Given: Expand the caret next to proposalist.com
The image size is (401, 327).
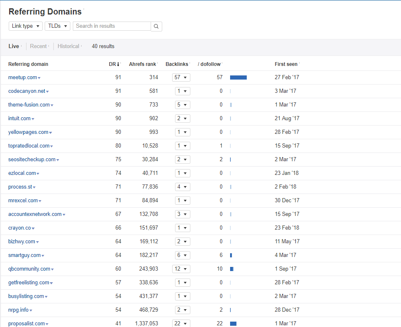Looking at the screenshot, I should [46, 323].
